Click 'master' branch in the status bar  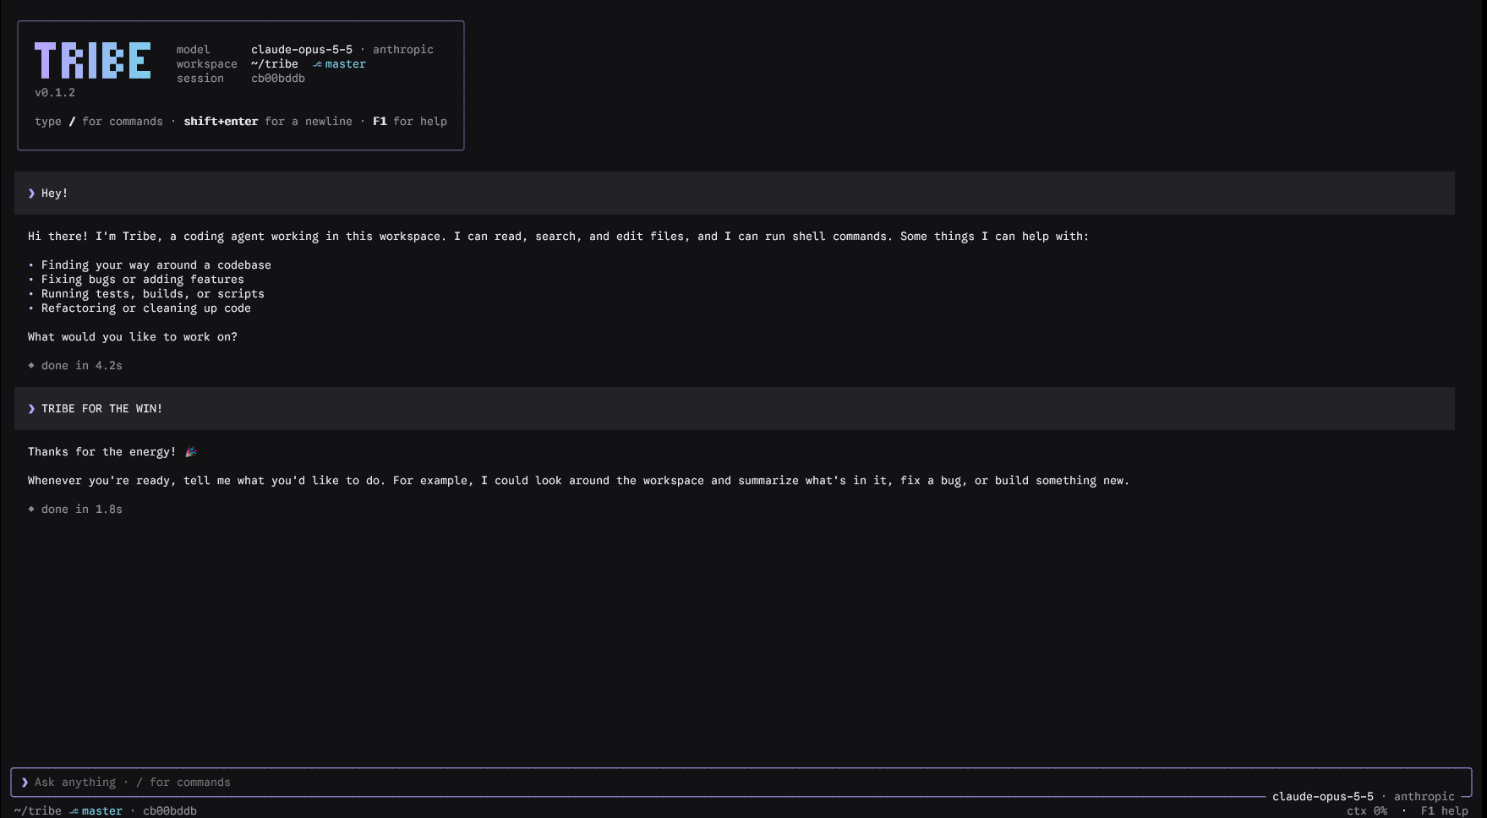click(102, 811)
